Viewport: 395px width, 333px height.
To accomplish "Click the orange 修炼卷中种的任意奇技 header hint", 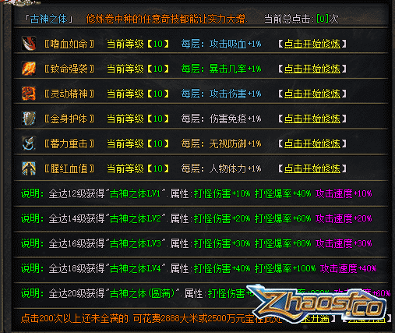I will point(167,19).
